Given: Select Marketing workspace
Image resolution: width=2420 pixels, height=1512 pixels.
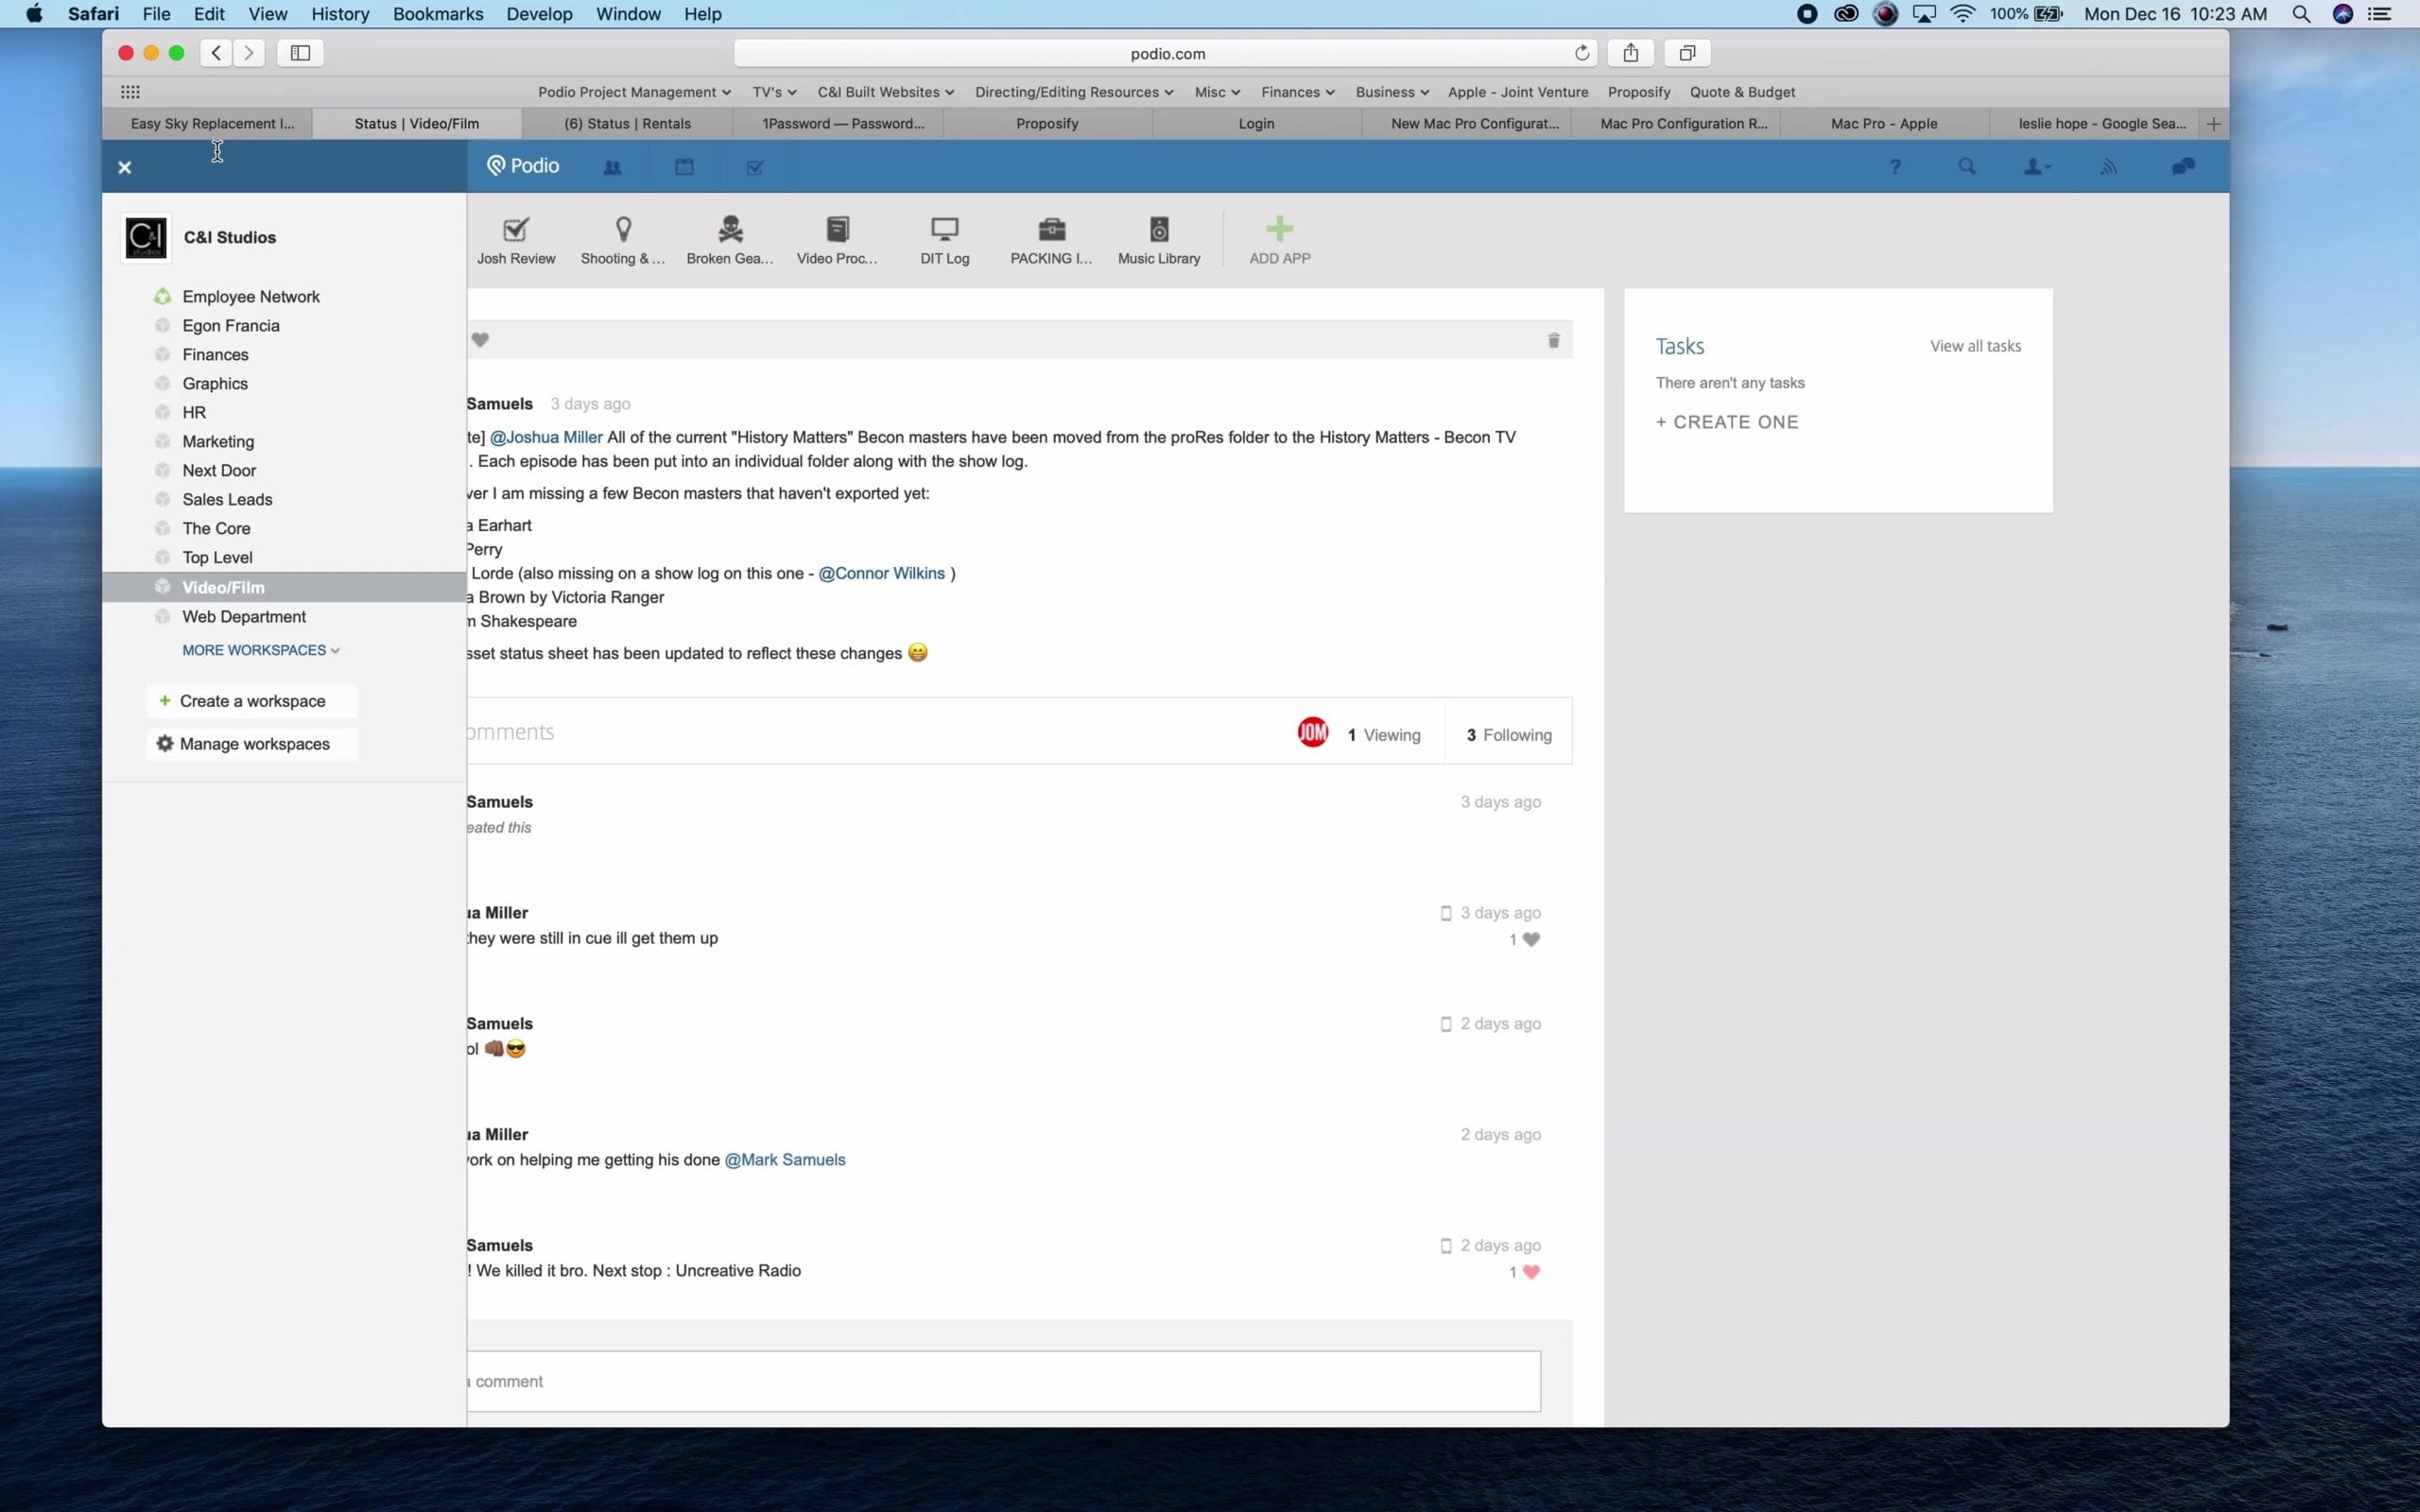Looking at the screenshot, I should [x=217, y=441].
